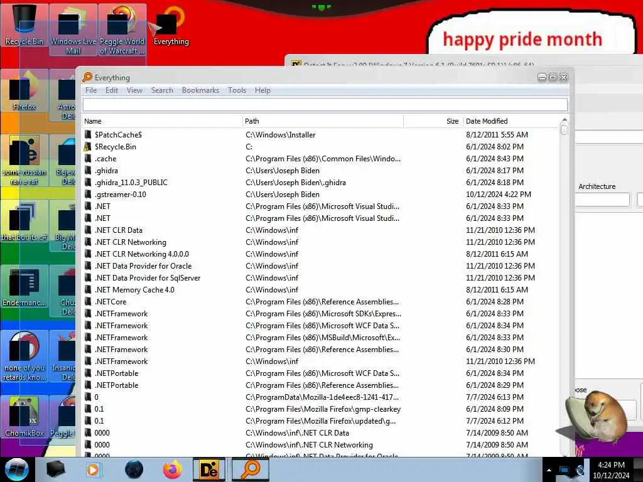
Task: Show hidden tray icons arrow
Action: [549, 470]
